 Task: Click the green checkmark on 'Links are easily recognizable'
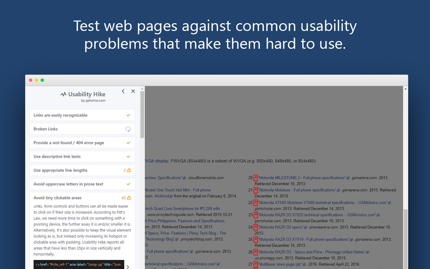click(x=128, y=115)
